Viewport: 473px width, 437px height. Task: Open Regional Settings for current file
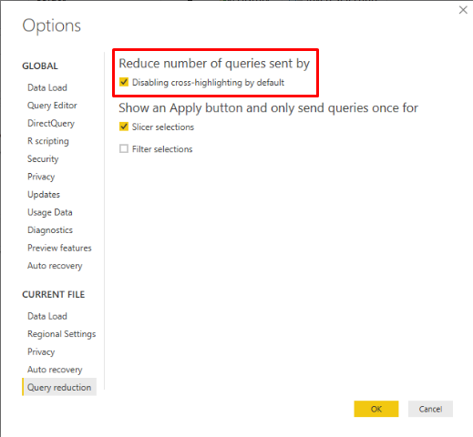click(61, 334)
